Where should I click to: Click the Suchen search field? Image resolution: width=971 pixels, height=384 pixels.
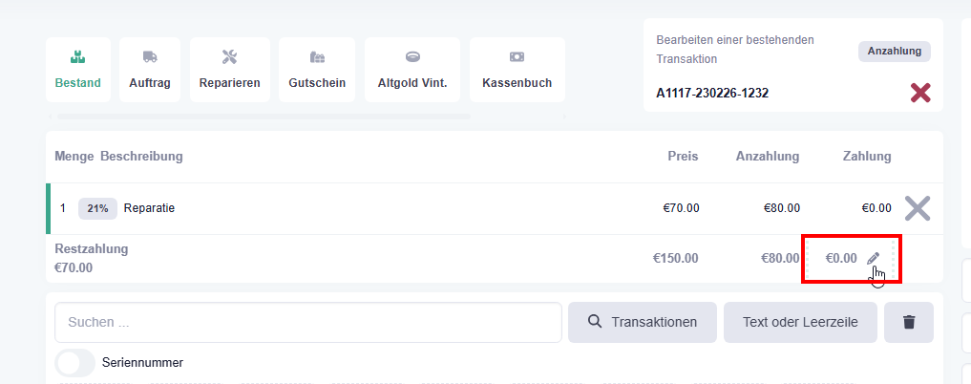[x=307, y=322]
